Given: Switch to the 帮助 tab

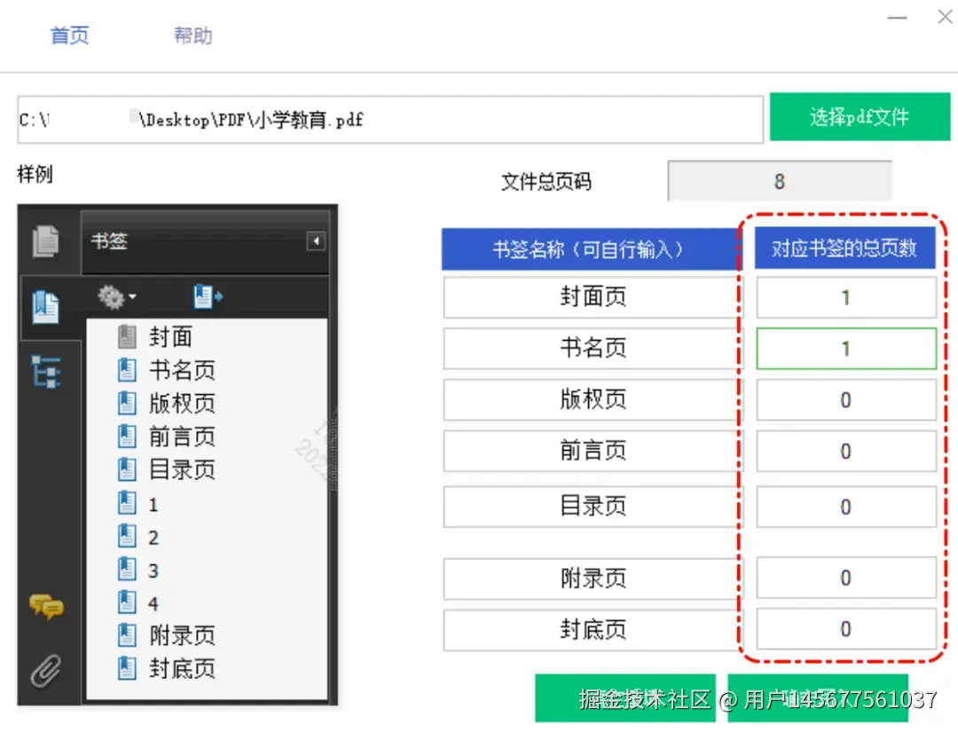Looking at the screenshot, I should pos(192,35).
